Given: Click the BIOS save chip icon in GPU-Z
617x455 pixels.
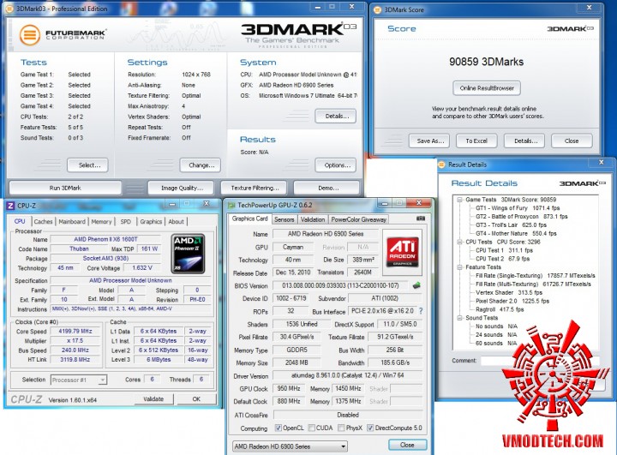Looking at the screenshot, I should pos(416,285).
